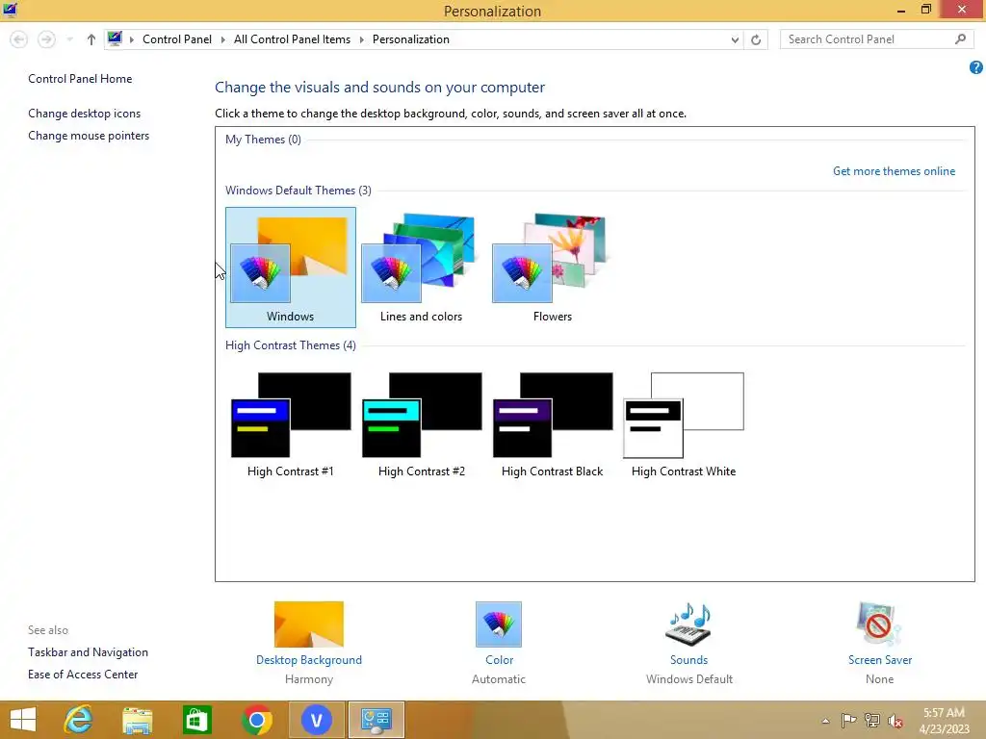Open Action Center flag icon
Screen dimensions: 986x739
click(x=848, y=720)
